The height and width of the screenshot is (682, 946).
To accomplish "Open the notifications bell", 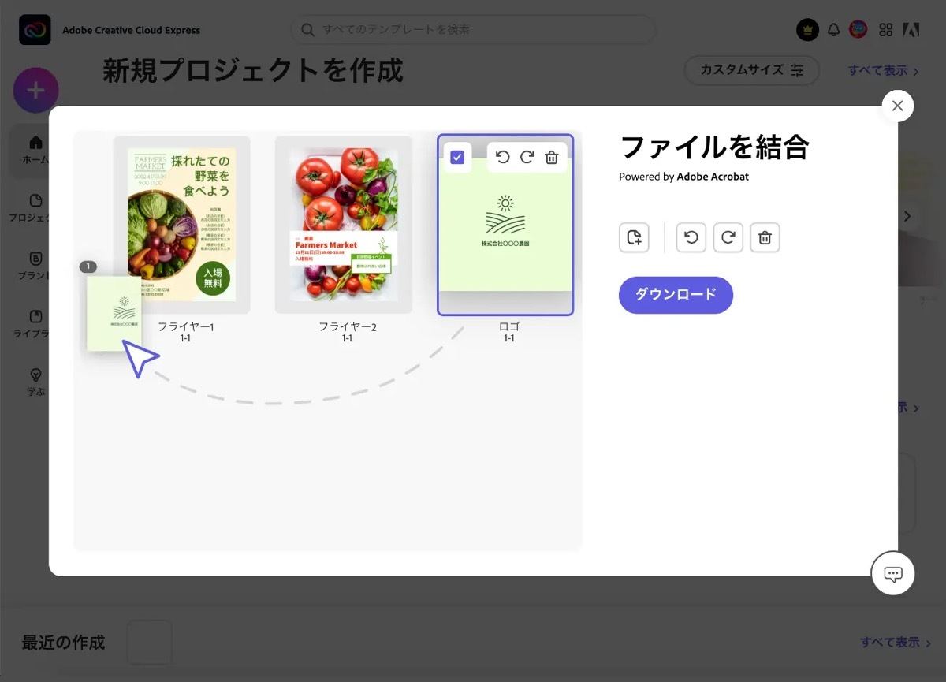I will [833, 30].
